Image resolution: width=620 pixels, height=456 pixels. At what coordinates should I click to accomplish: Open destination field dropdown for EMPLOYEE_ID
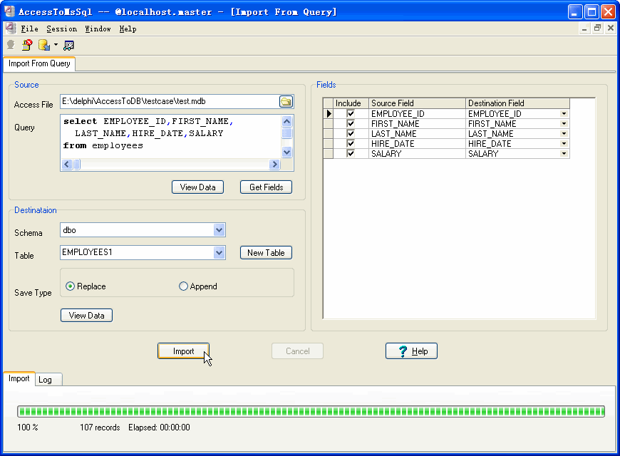click(564, 114)
